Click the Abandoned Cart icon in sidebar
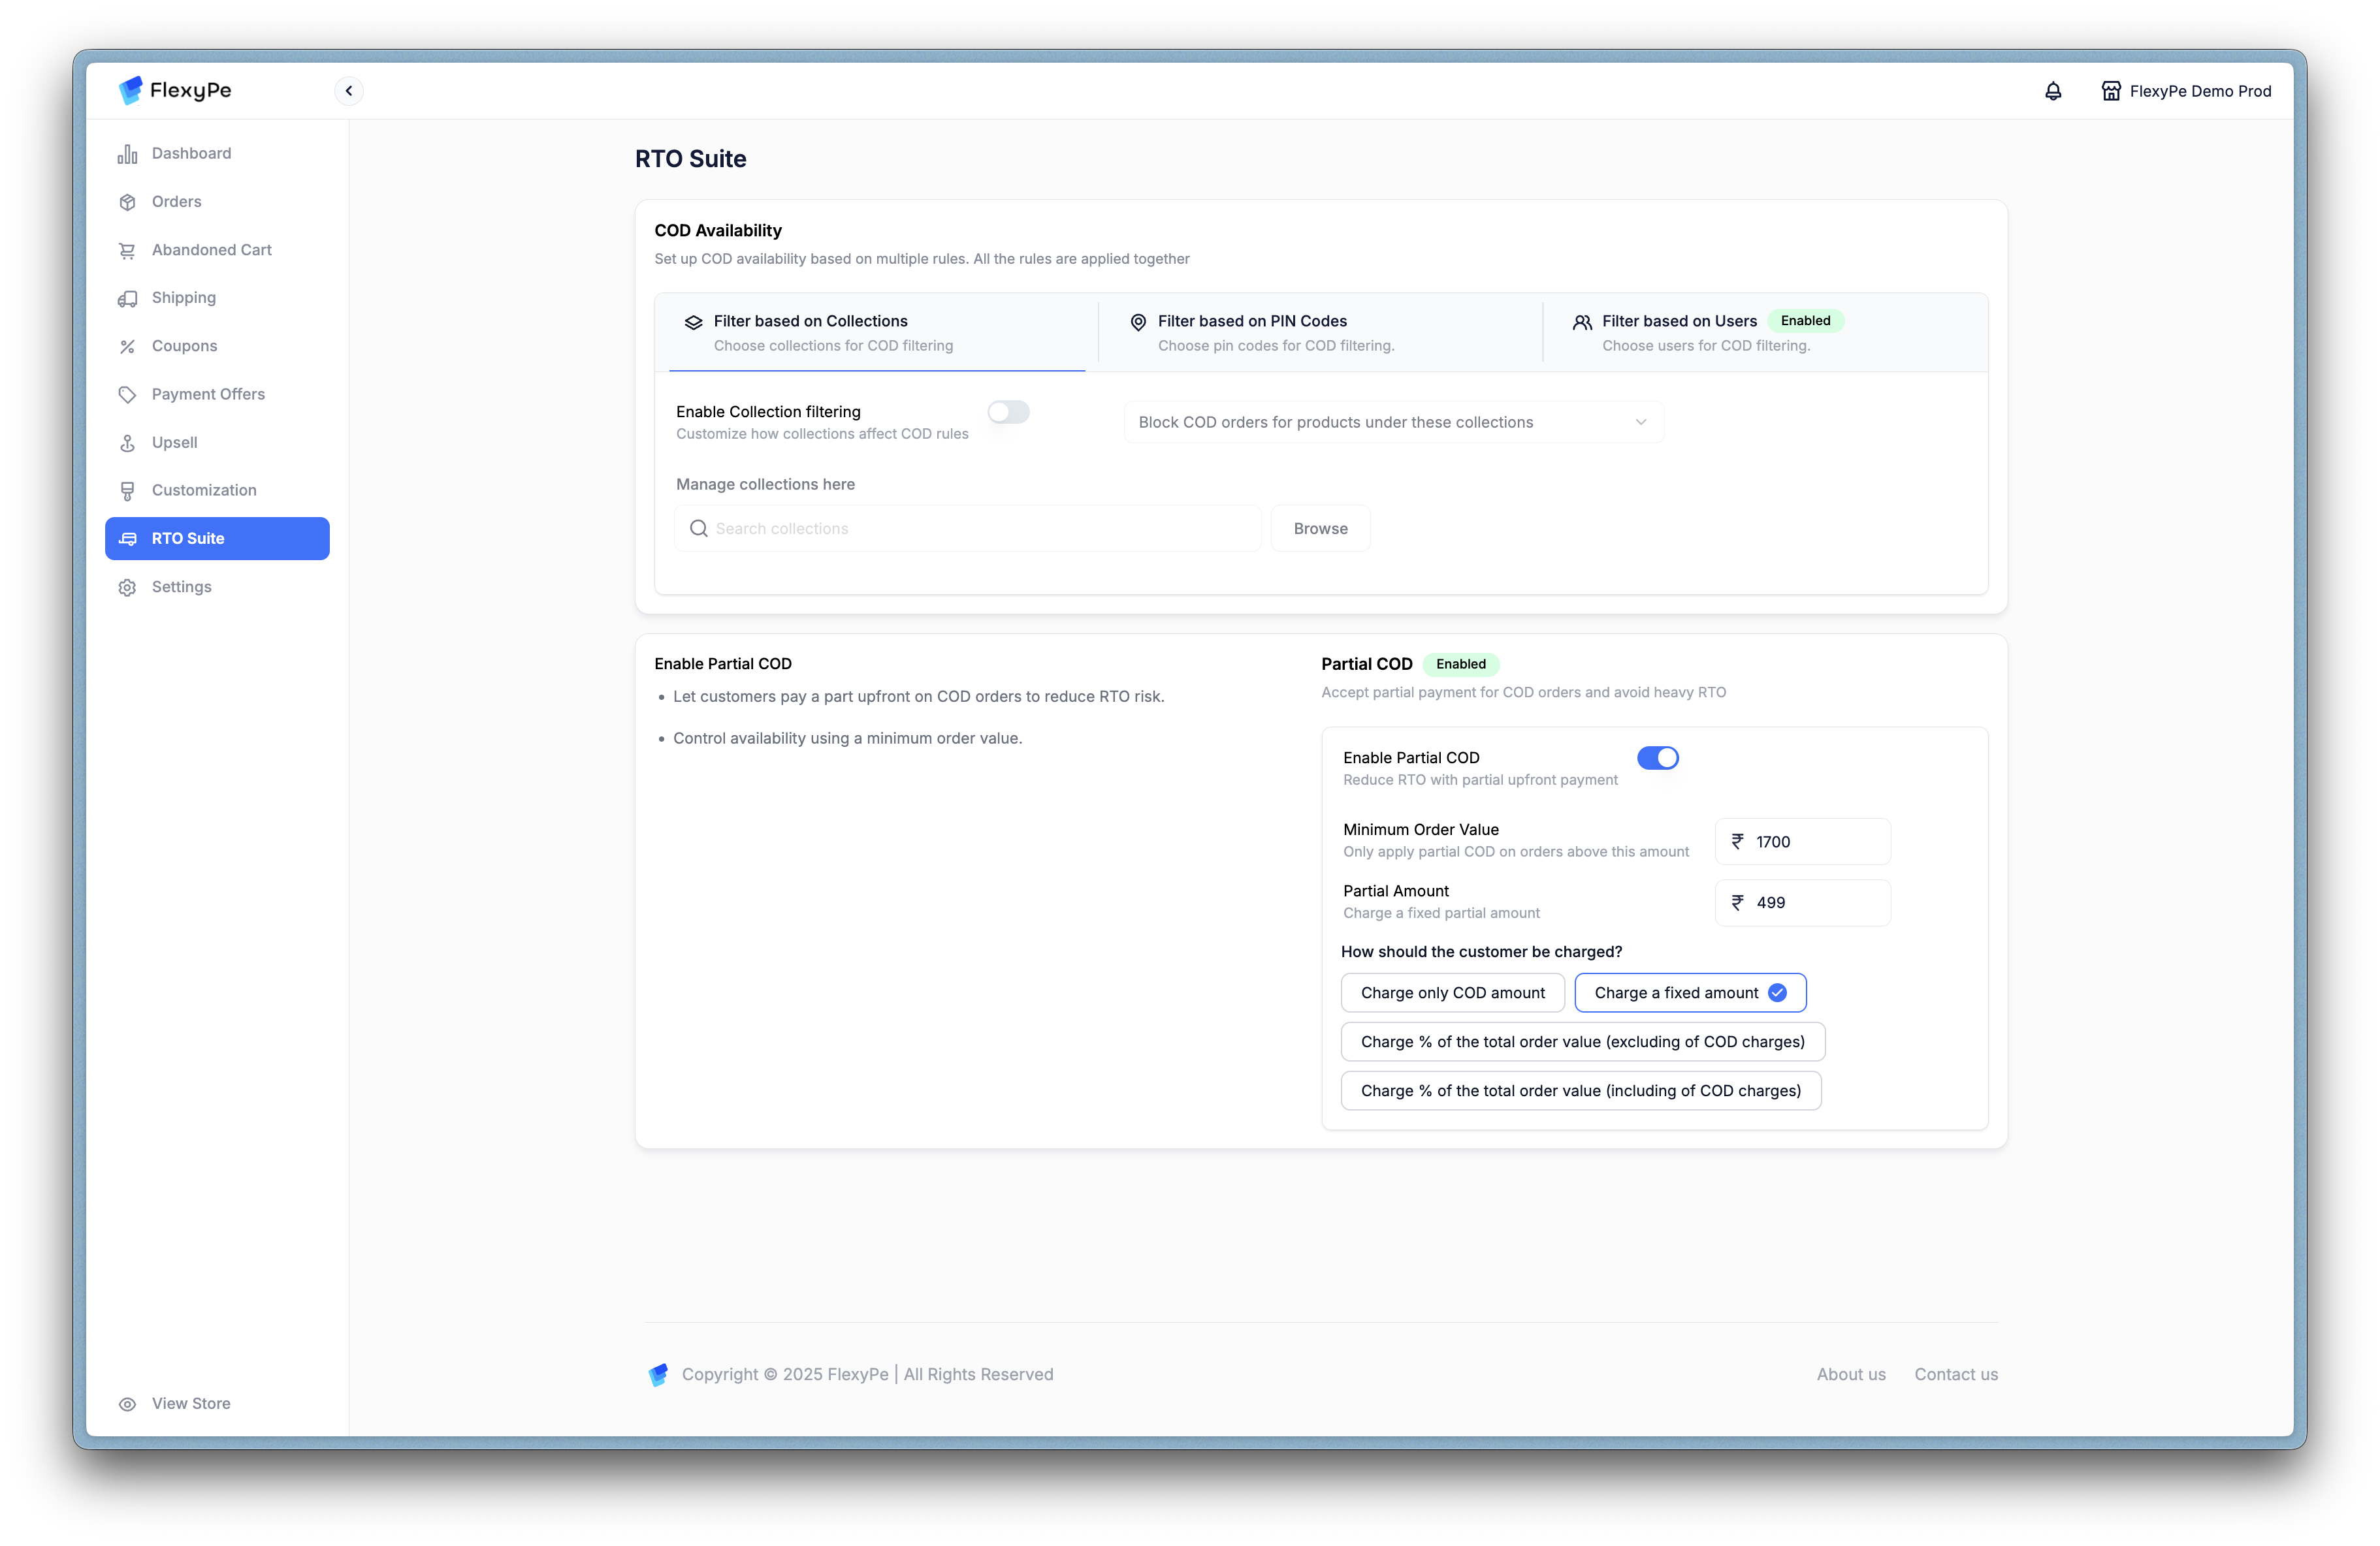Screen dimensions: 2380x1546 [127, 251]
